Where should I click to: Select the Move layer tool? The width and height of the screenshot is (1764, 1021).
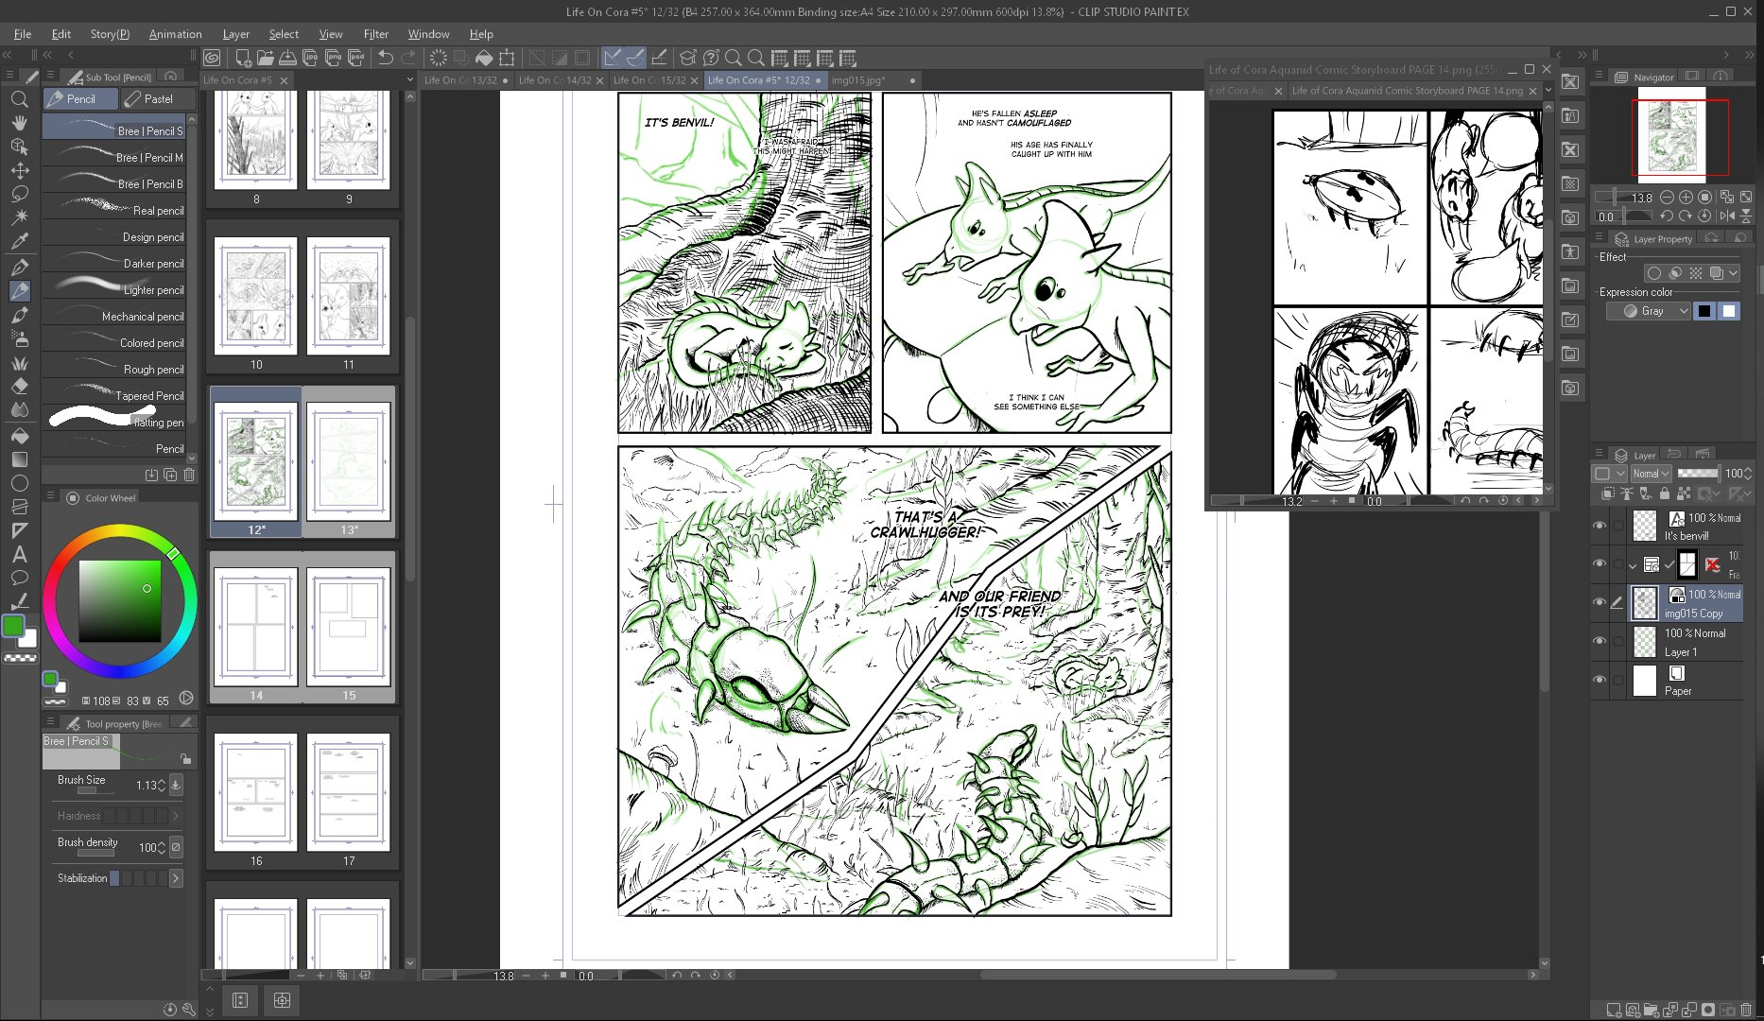coord(19,170)
